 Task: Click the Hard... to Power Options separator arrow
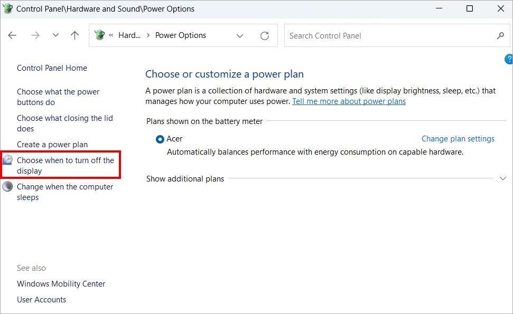148,35
